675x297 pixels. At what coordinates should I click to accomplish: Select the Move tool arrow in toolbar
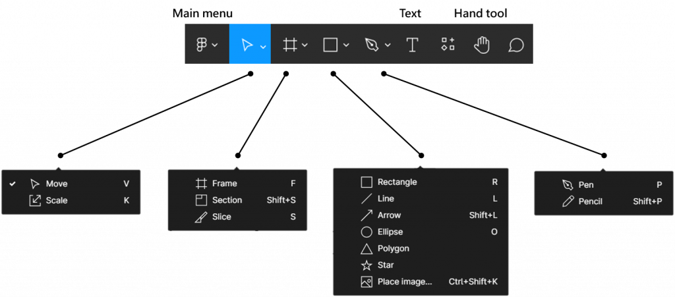[x=247, y=45]
